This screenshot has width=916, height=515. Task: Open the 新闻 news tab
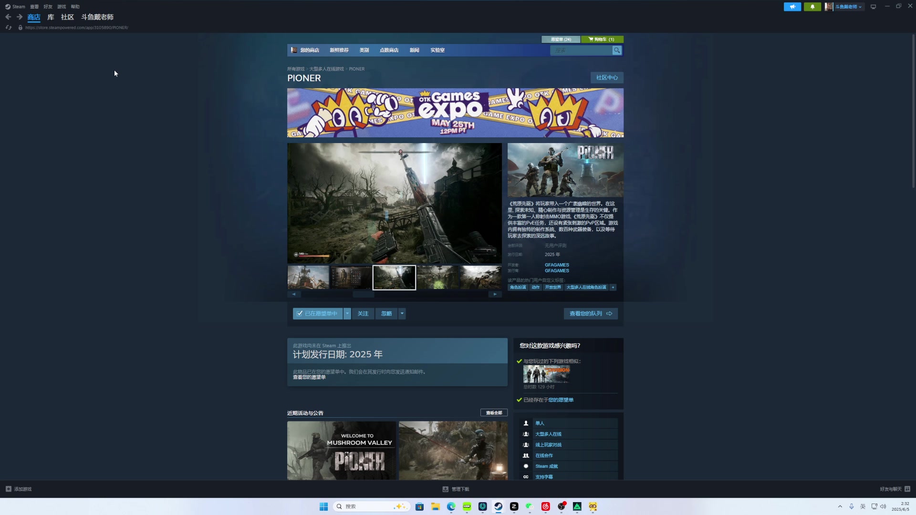414,50
